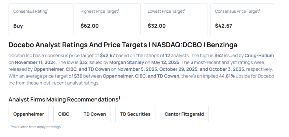This screenshot has width=289, height=137.
Task: Click the Consensus Price Target card
Action: coord(242,19)
